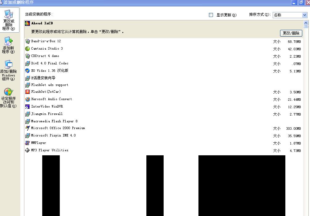Click the 42.03MB size value
The image size is (310, 216).
tap(294, 49)
